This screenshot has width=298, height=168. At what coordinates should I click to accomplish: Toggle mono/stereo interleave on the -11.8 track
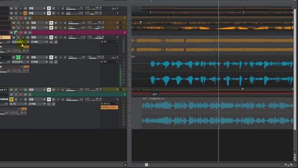(51, 42)
